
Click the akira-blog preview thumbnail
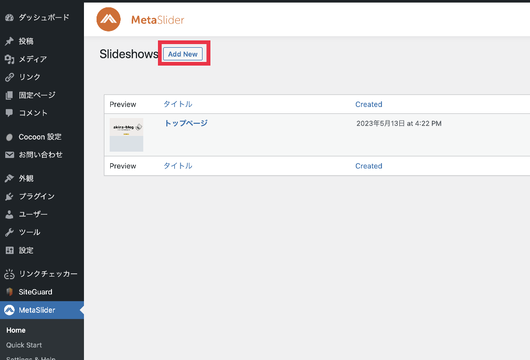[126, 135]
